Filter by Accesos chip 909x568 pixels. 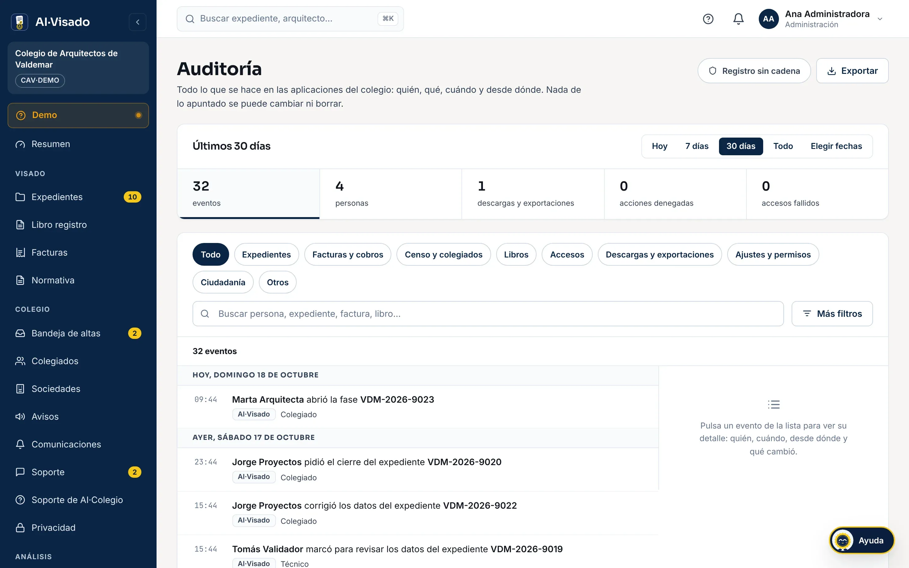click(x=567, y=254)
